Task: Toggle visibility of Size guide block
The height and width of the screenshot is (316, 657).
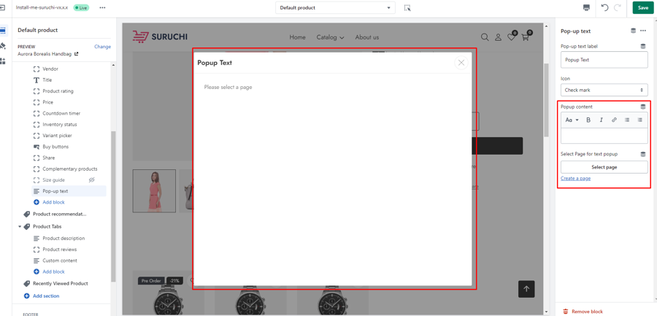Action: point(92,180)
